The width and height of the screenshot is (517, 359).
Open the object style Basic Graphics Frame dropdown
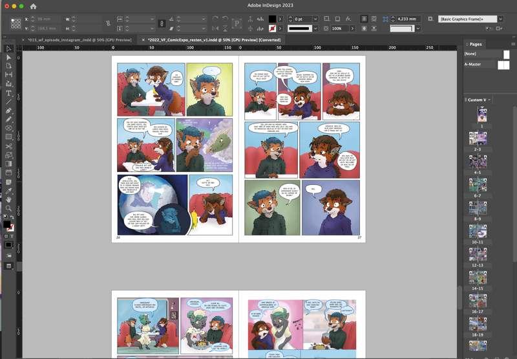tap(500, 19)
